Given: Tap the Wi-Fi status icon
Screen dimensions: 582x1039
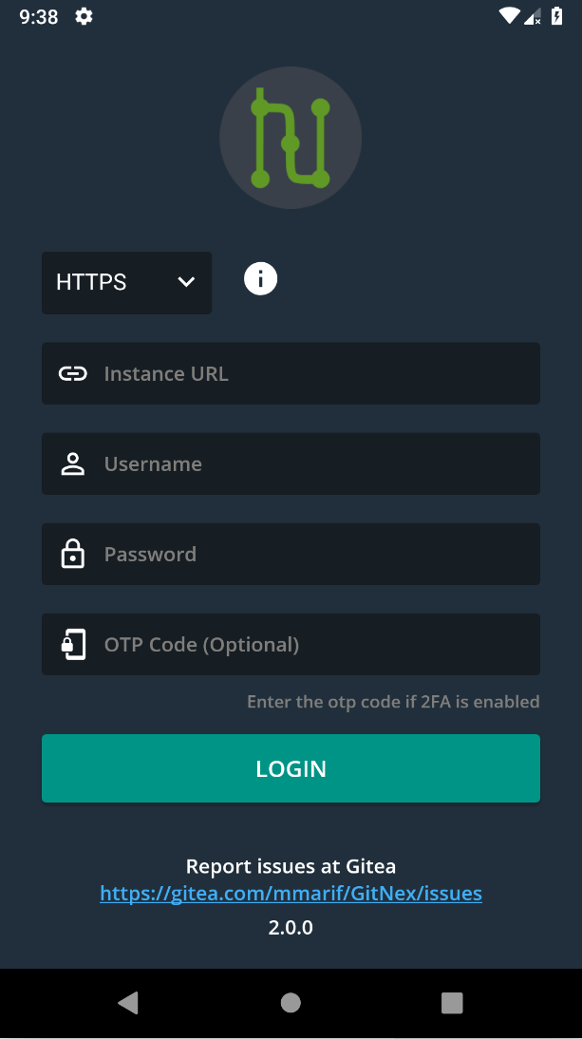Looking at the screenshot, I should tap(509, 16).
